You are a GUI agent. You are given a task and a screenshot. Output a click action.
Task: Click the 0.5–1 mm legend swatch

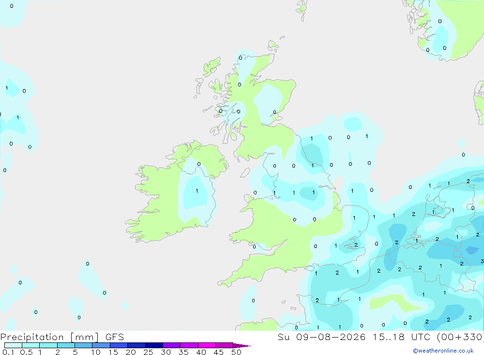(x=31, y=345)
